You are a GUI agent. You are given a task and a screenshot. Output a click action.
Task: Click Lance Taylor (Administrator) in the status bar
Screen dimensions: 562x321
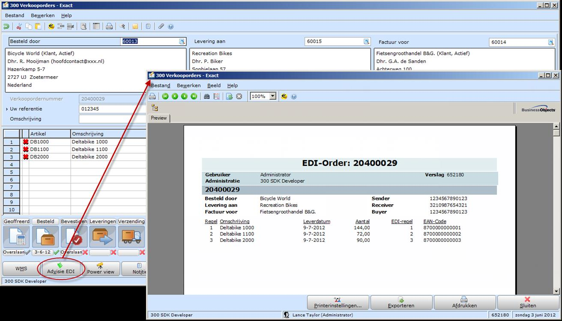tap(323, 315)
